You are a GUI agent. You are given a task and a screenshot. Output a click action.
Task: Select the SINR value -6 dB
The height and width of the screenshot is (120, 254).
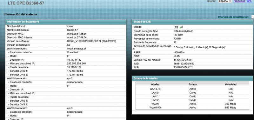click(177, 57)
